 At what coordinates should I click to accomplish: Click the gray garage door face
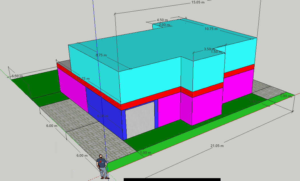(140, 119)
